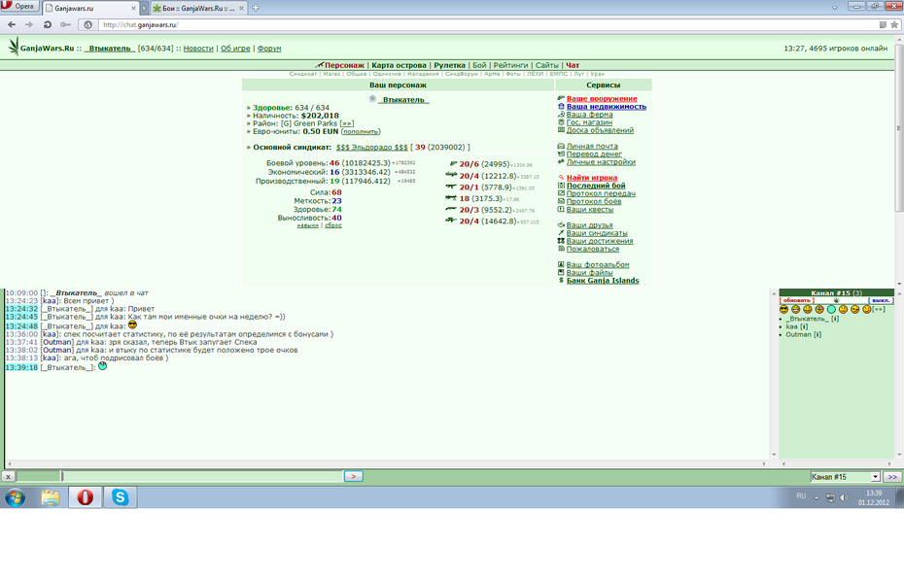Clear the chat input with the x button
The width and height of the screenshot is (904, 579).
[8, 476]
